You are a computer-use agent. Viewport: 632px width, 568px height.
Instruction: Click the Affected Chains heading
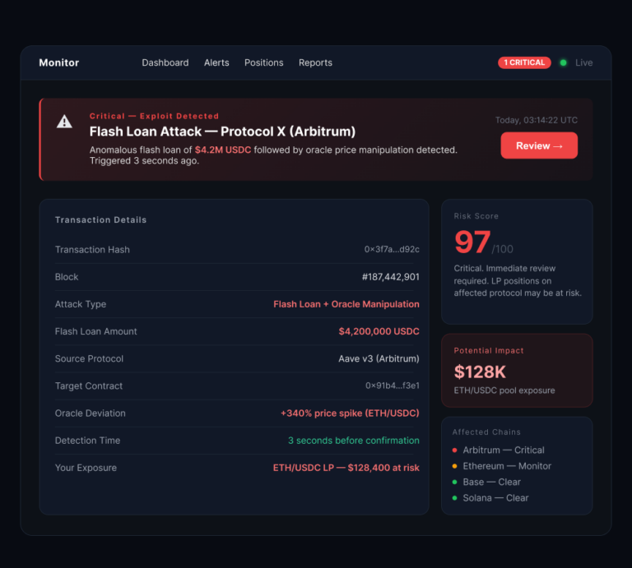click(x=486, y=432)
